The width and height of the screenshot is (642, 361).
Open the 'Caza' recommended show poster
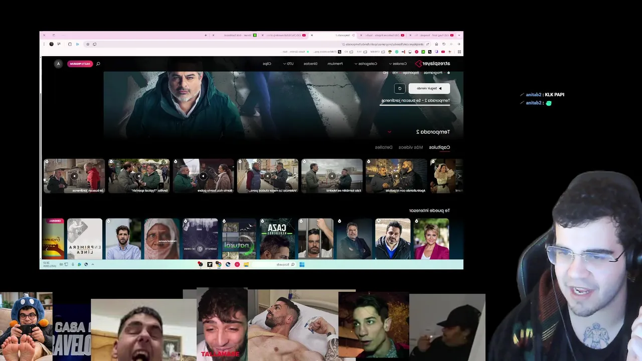277,239
